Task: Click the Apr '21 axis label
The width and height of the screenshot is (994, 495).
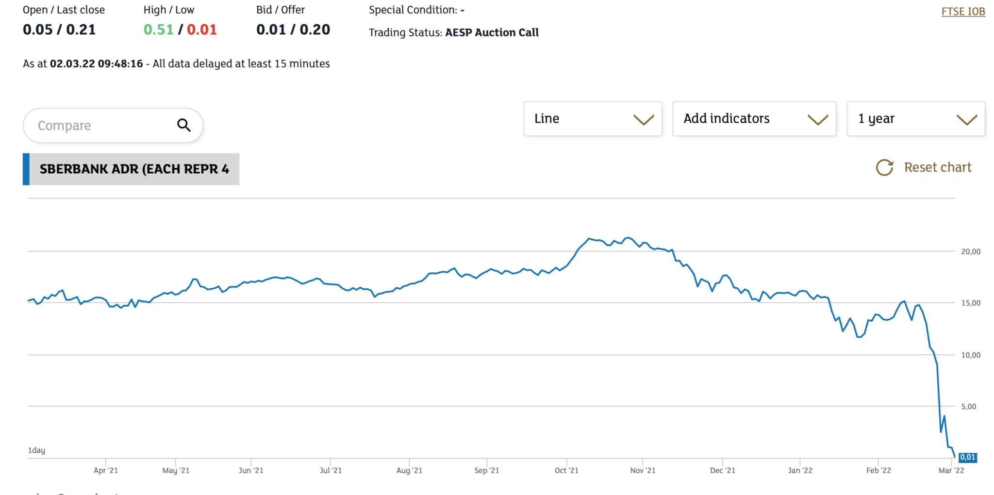Action: [x=106, y=470]
